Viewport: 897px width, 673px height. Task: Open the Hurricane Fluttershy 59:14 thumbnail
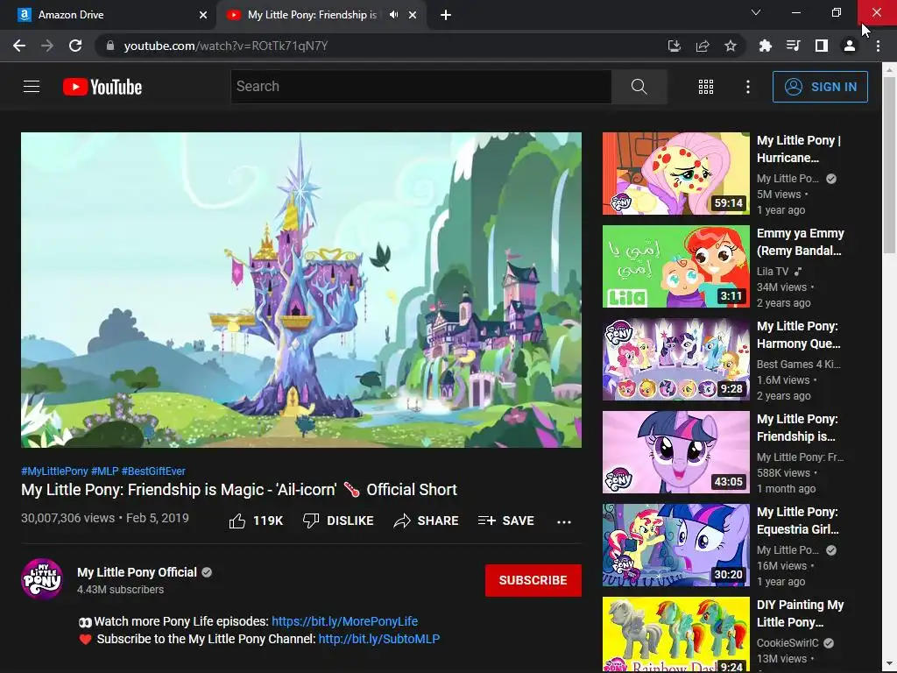[675, 174]
